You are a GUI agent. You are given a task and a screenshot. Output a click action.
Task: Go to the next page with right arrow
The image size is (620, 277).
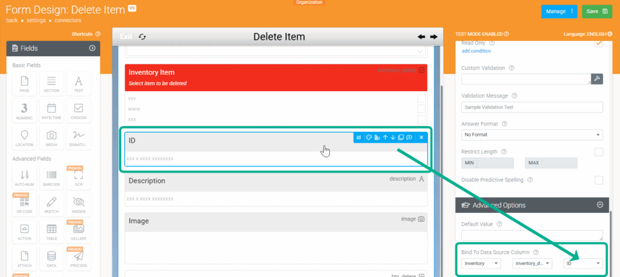(434, 37)
